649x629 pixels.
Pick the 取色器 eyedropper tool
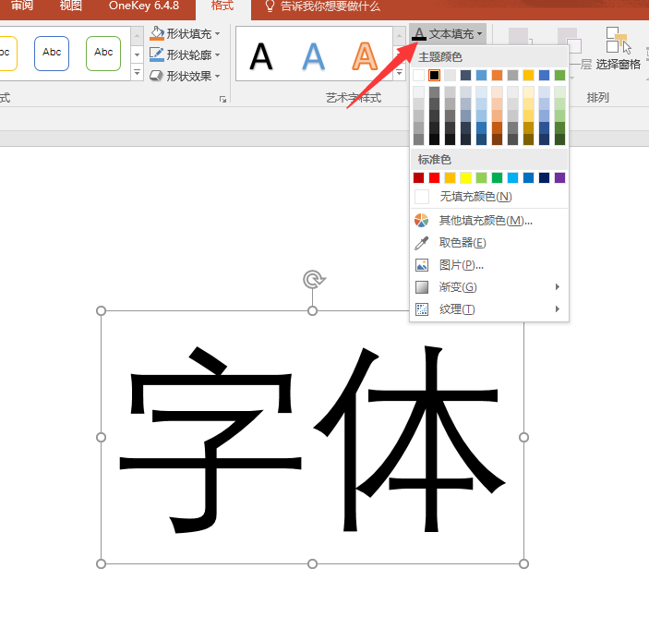pyautogui.click(x=421, y=243)
